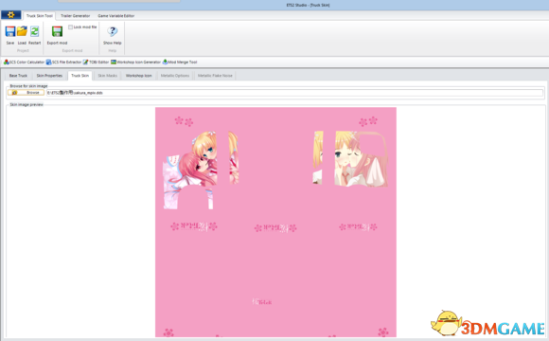Click the Restart icon
The width and height of the screenshot is (549, 341).
pos(34,31)
